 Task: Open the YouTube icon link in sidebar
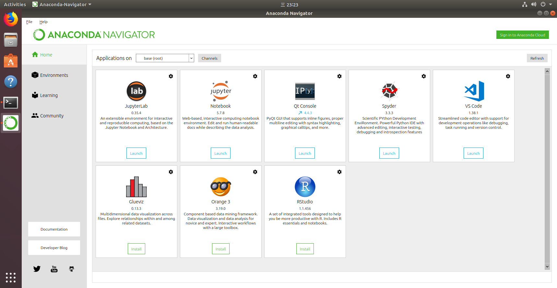[54, 269]
